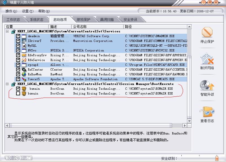Image resolution: width=226 pixels, height=162 pixels.
Task: Click the NVSvc service icon
Action: pos(24,51)
